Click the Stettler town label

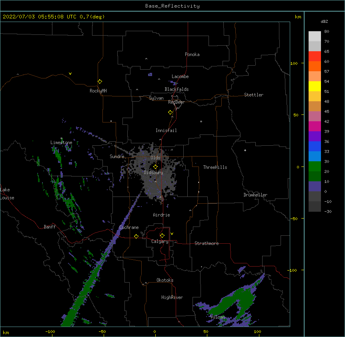tap(253, 95)
